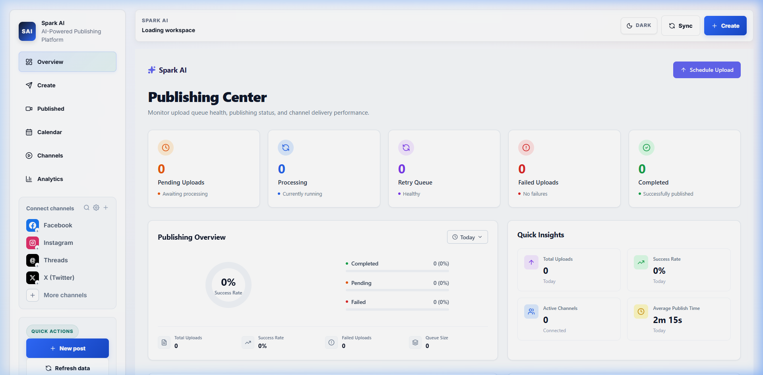Open the Channels section
The width and height of the screenshot is (763, 375).
click(x=68, y=156)
